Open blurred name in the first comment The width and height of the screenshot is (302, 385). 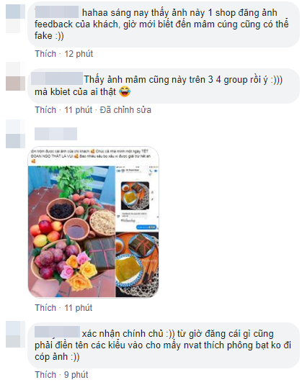pos(57,12)
